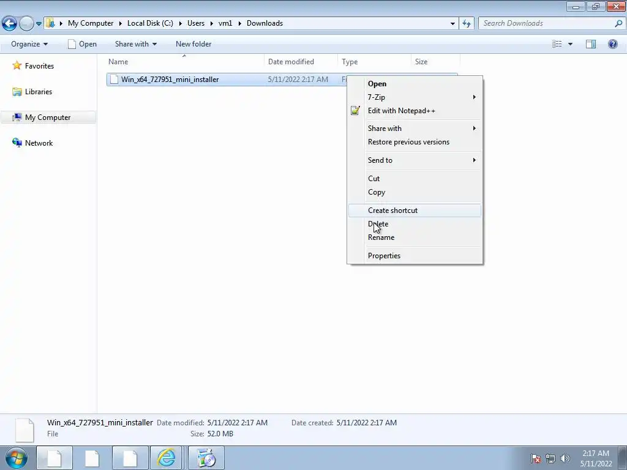Click Local Disk (C:) in breadcrumb
Image resolution: width=627 pixels, height=470 pixels.
point(151,23)
